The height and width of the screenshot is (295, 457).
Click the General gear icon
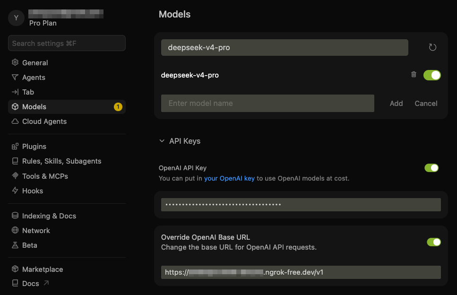15,62
